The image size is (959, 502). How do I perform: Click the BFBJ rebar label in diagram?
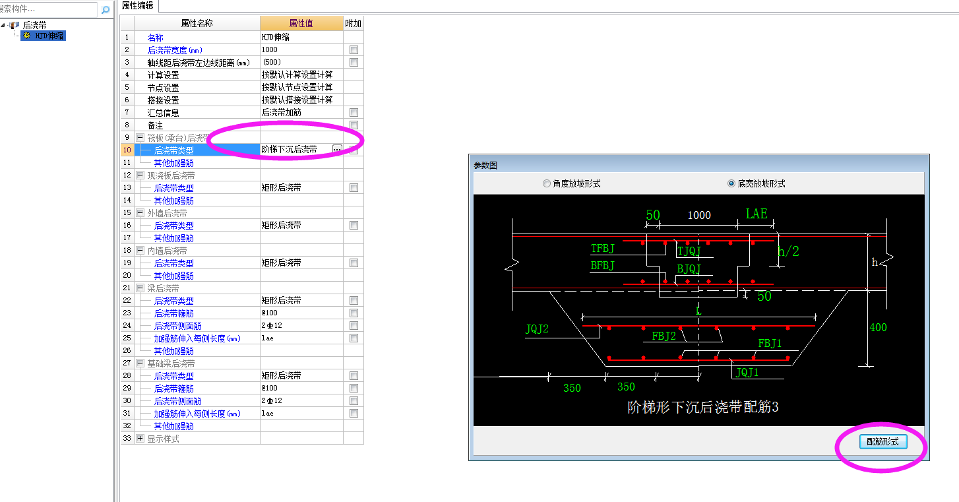pos(603,265)
